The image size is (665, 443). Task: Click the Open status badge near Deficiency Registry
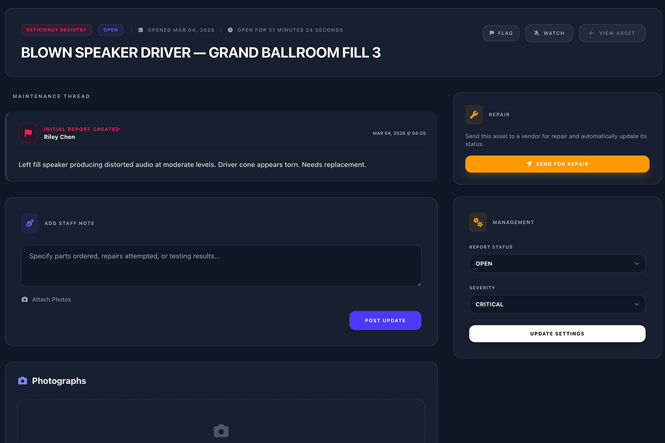[110, 29]
